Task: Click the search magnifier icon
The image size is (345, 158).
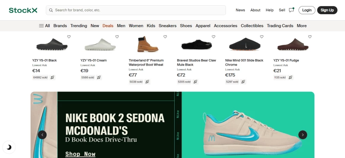Action: [x=51, y=10]
